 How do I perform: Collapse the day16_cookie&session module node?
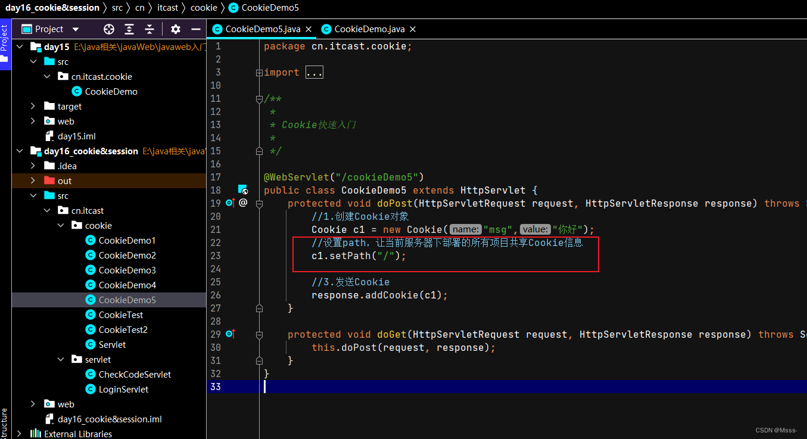coord(20,151)
